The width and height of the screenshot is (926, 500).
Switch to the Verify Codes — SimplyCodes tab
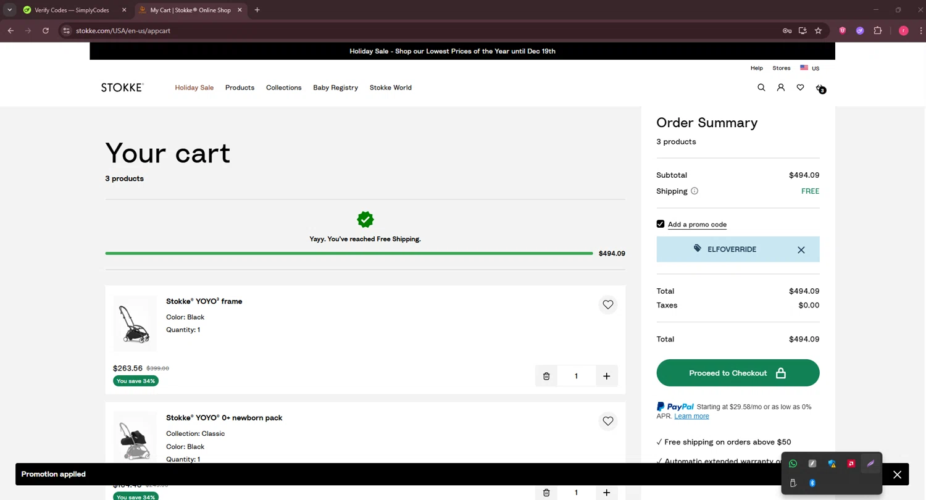pos(72,10)
